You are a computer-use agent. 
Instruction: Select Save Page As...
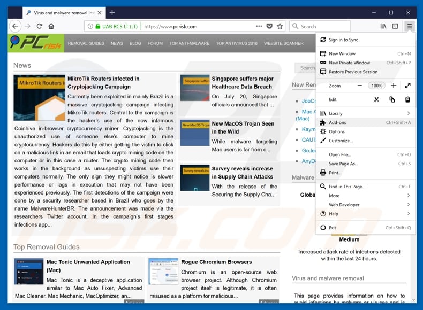pyautogui.click(x=365, y=164)
